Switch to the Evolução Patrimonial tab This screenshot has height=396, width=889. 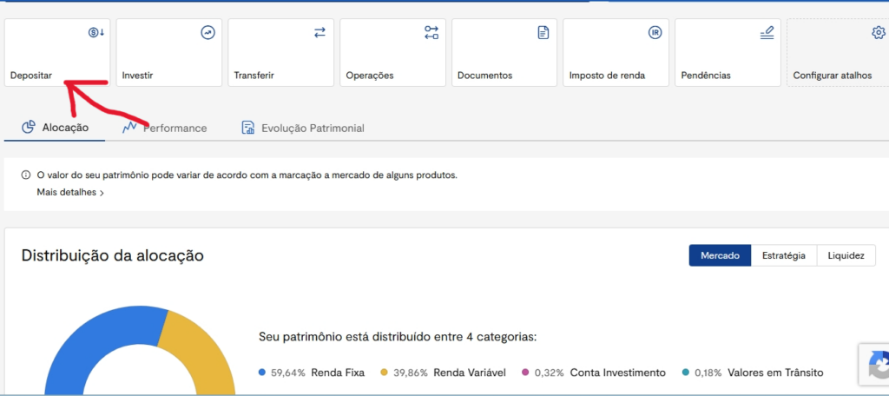303,129
